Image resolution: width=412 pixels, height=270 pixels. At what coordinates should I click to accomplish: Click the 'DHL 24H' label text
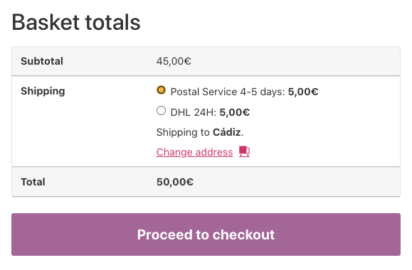click(193, 112)
